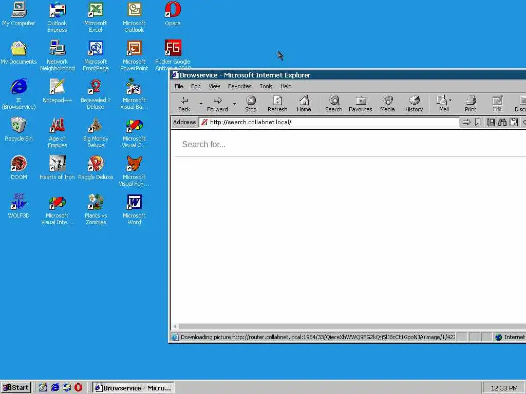526x394 pixels.
Task: Show the History pane
Action: pos(414,104)
